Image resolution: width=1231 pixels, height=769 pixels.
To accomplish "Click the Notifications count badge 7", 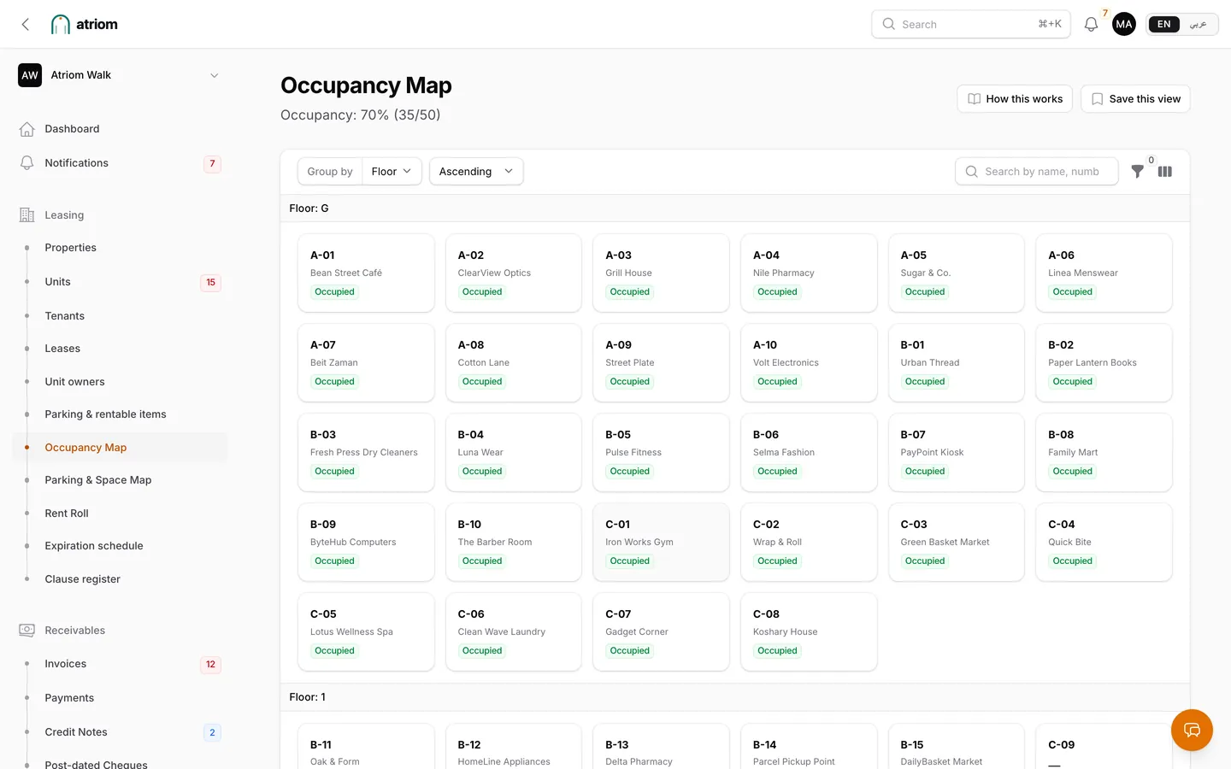I will tap(212, 164).
